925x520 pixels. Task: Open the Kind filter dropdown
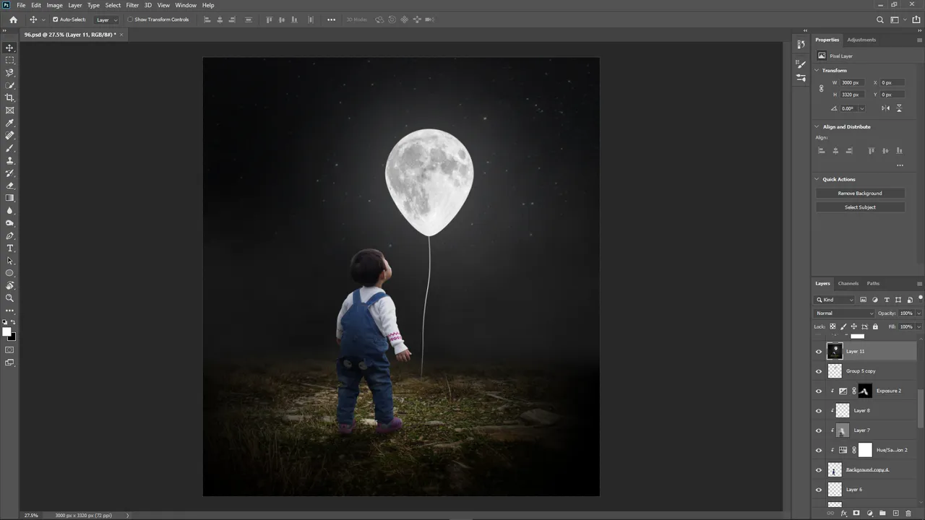(835, 300)
